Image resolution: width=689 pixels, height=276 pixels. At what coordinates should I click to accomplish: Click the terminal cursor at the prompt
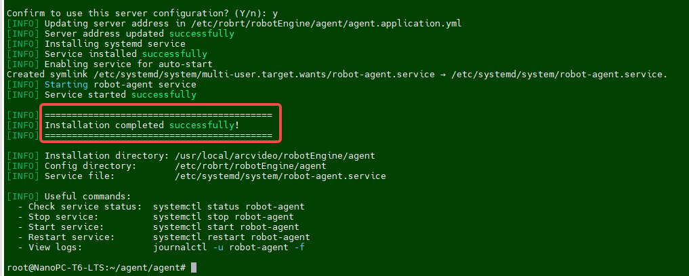tap(194, 268)
